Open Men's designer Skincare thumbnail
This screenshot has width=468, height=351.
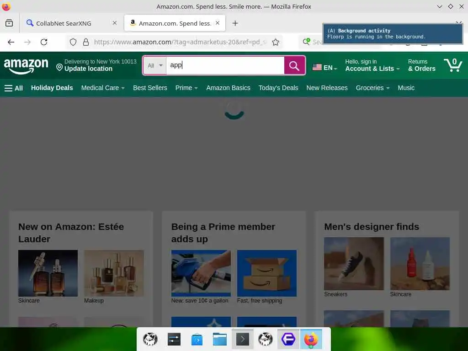420,264
